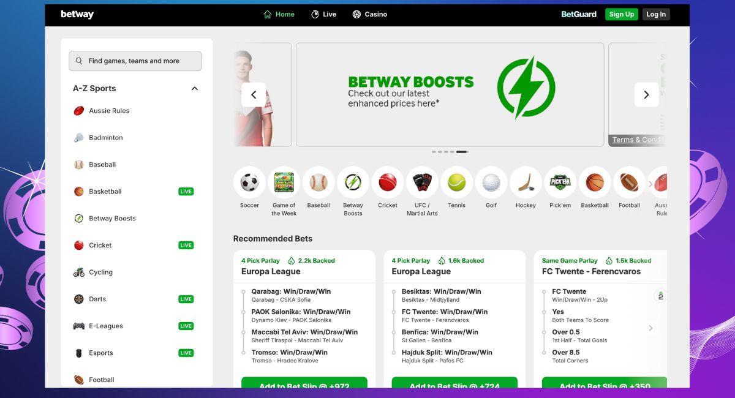Select the Tennis ball circle icon
Viewport: 735px width, 398px height.
(457, 182)
